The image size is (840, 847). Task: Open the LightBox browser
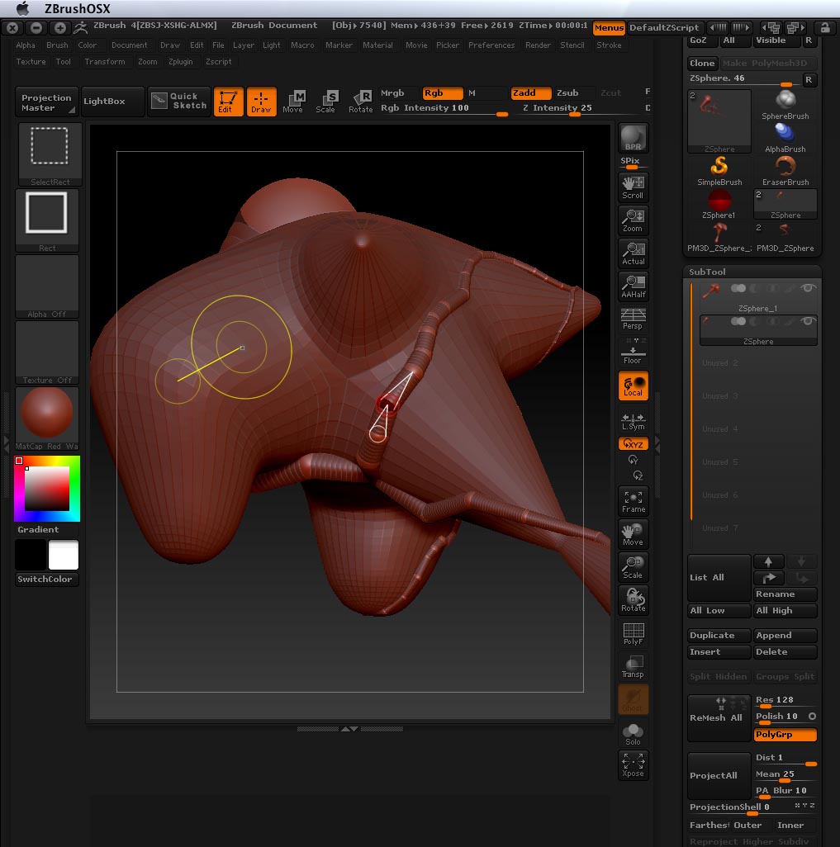113,102
